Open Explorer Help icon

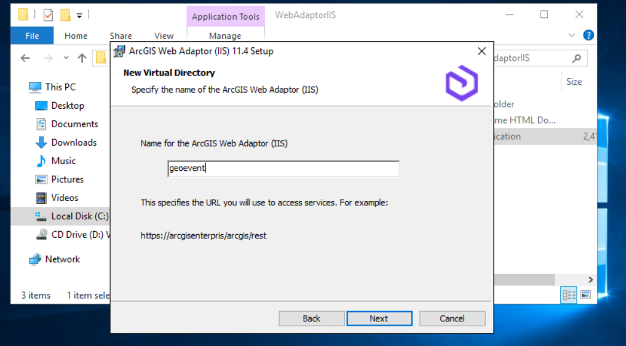click(588, 35)
